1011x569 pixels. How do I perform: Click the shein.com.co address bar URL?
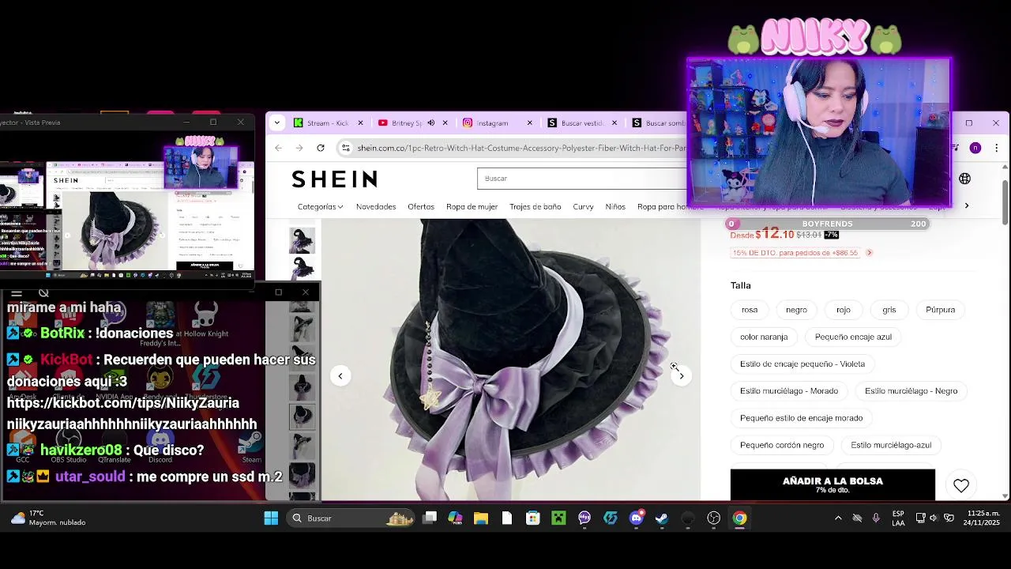tap(521, 148)
